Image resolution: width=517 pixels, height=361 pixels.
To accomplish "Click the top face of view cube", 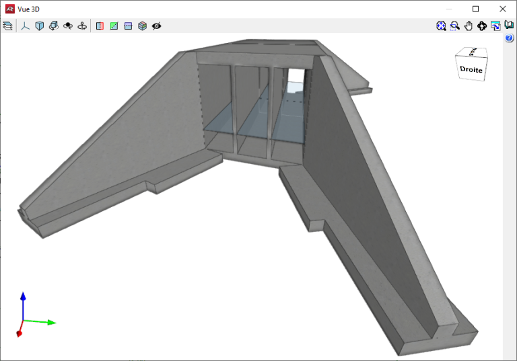I will pos(473,52).
